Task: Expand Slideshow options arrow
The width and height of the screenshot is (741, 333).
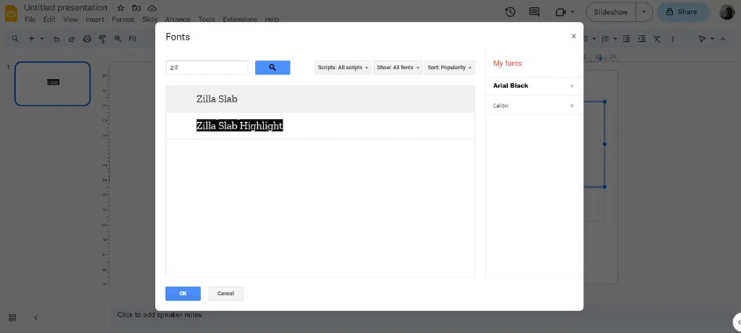Action: pos(644,12)
